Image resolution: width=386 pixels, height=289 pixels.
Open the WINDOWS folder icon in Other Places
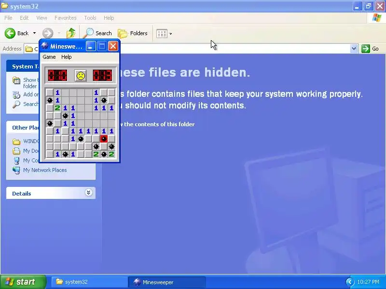point(16,142)
